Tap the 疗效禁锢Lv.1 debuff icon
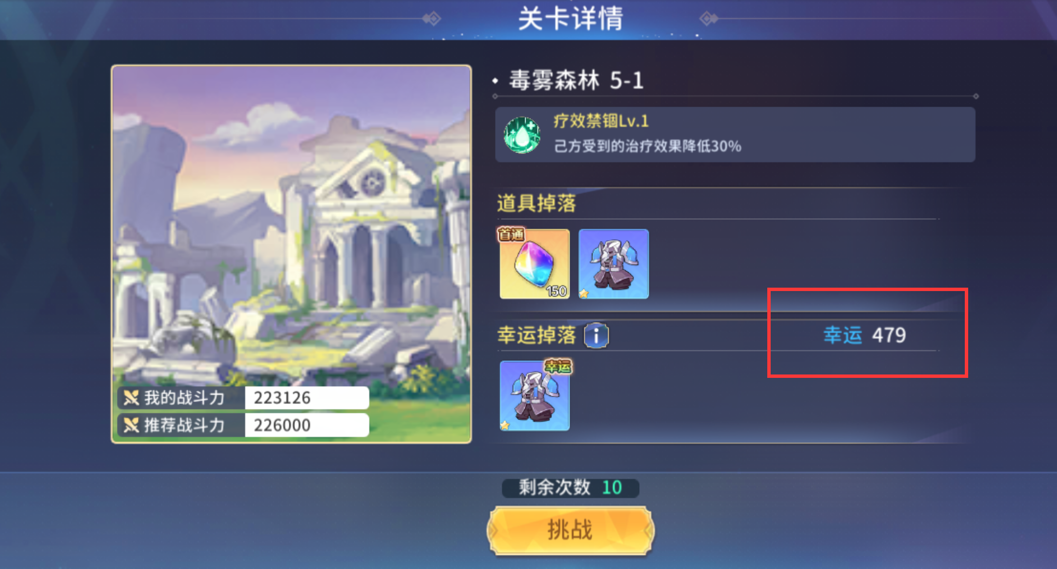 [522, 135]
